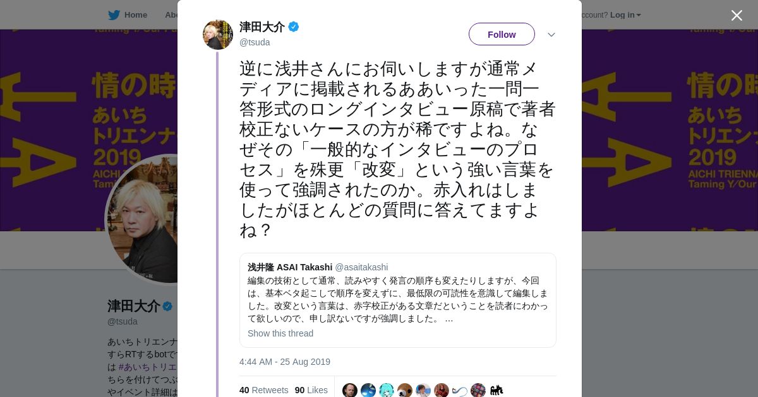Follow @tsuda
Screen dimensions: 758x397
click(x=502, y=34)
